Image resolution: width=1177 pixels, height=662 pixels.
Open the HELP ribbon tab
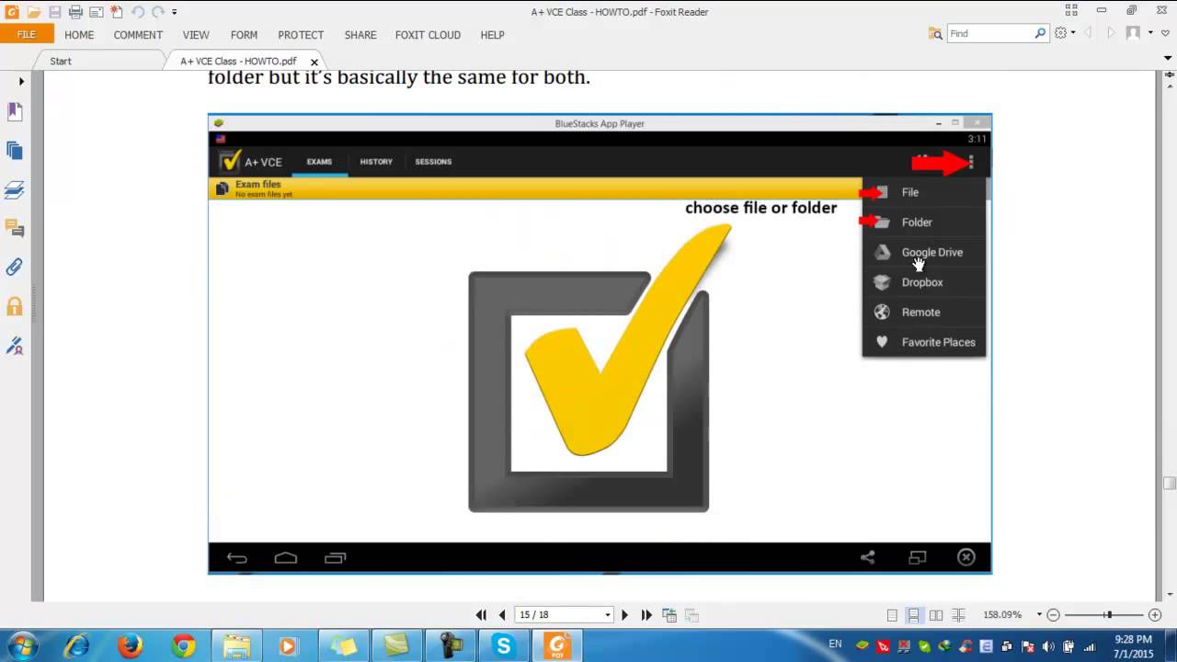click(492, 35)
